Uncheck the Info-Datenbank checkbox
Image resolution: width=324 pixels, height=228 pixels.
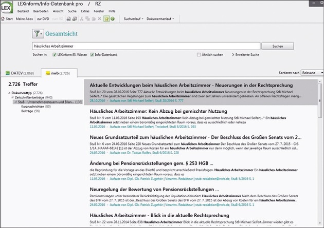pyautogui.click(x=92, y=54)
